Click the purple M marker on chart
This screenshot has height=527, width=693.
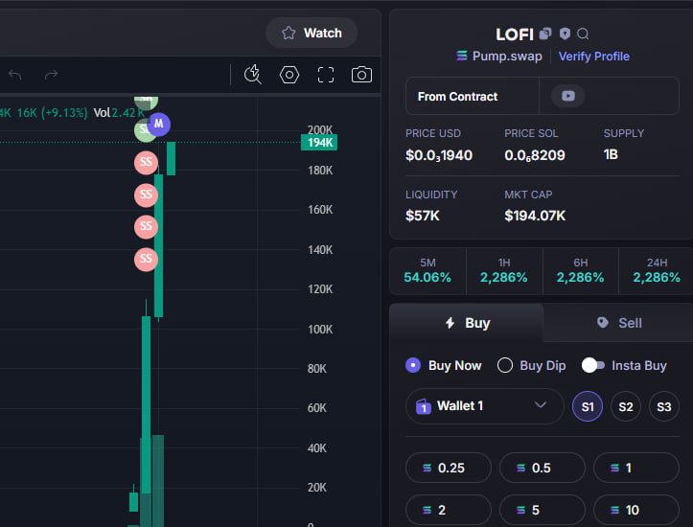point(159,125)
